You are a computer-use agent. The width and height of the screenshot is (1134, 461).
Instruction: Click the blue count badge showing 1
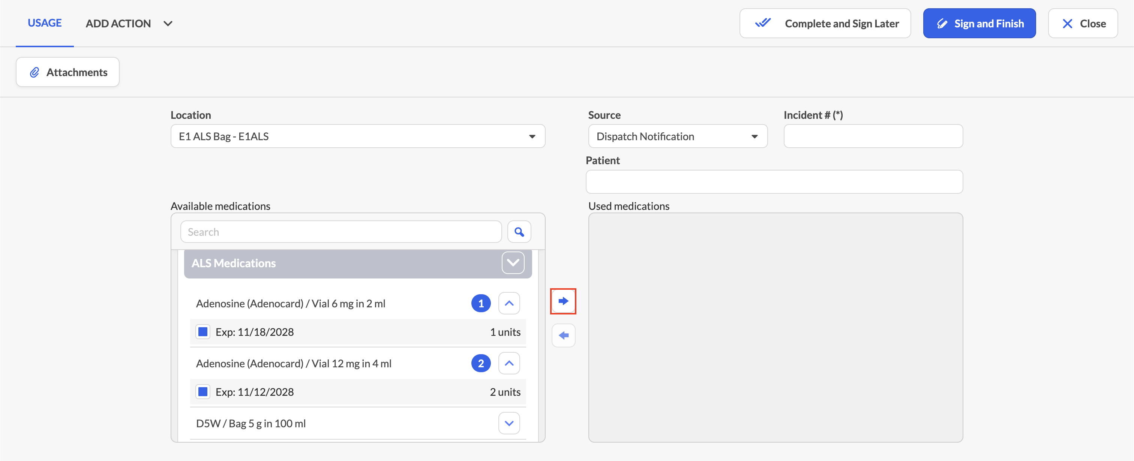click(x=481, y=304)
